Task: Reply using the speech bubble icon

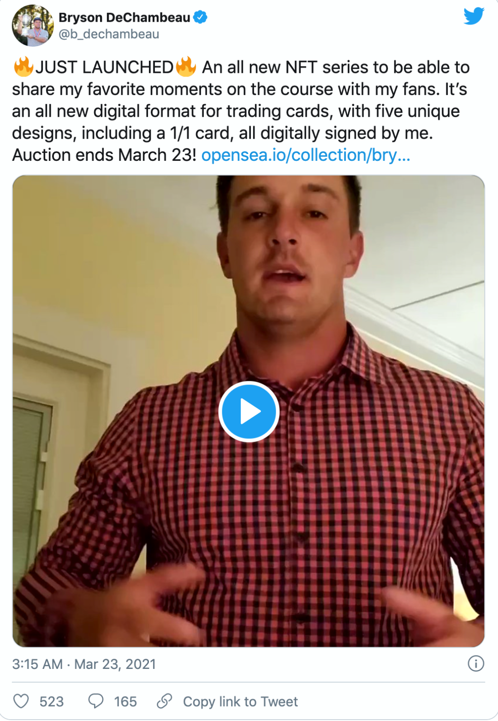Action: pos(95,701)
